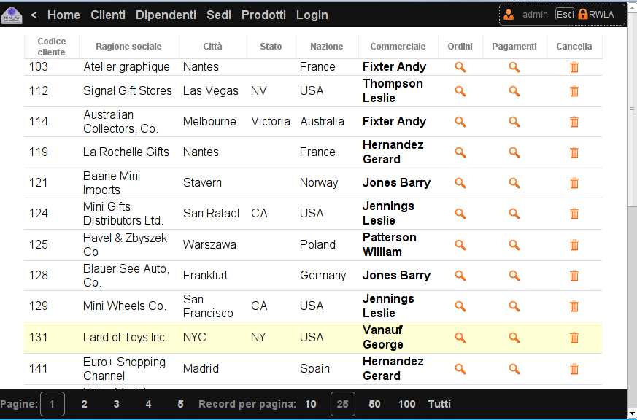Open the Dipendenti menu

coord(166,15)
